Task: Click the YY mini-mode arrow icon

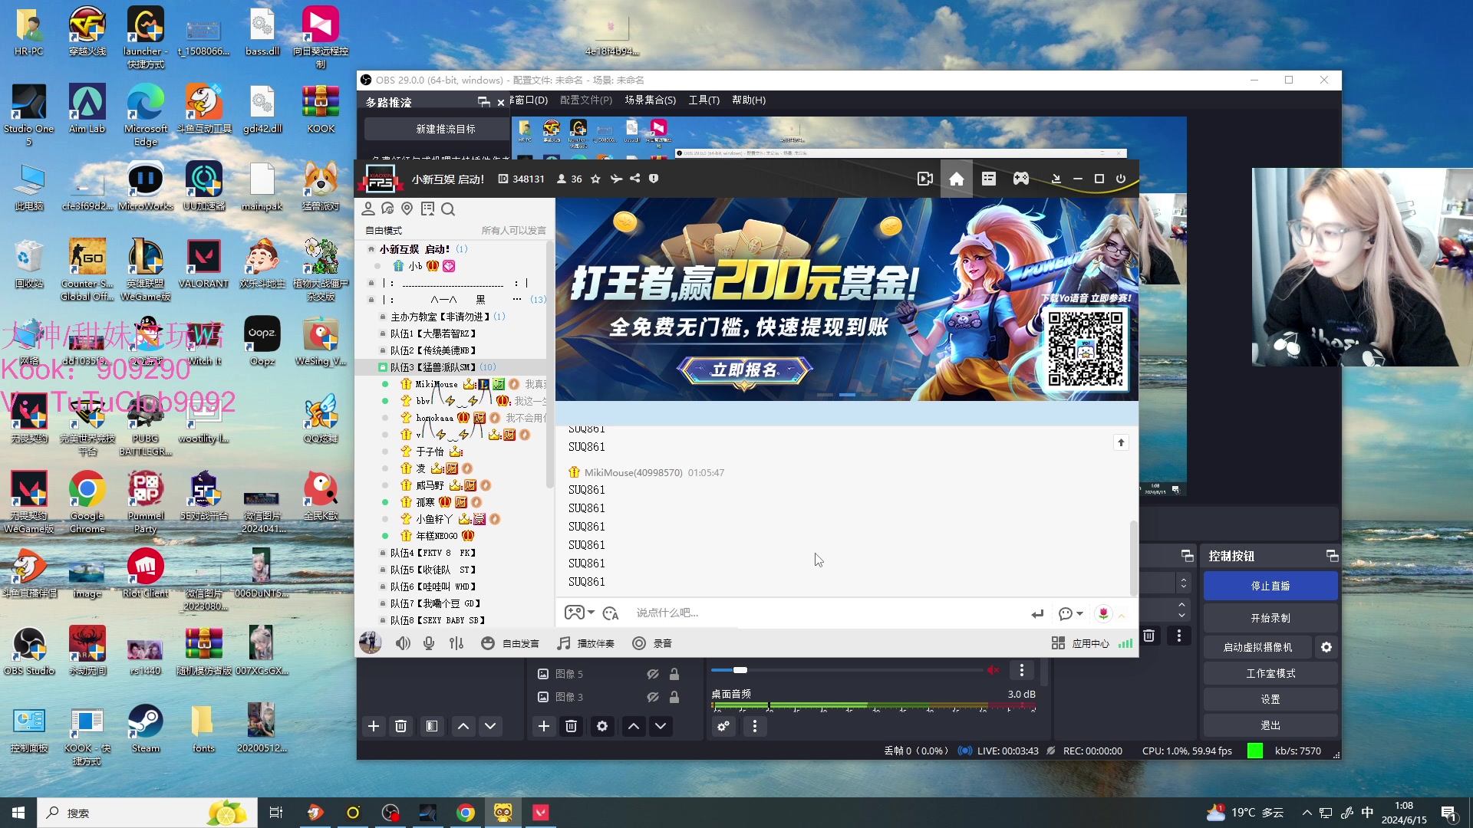Action: (1056, 179)
